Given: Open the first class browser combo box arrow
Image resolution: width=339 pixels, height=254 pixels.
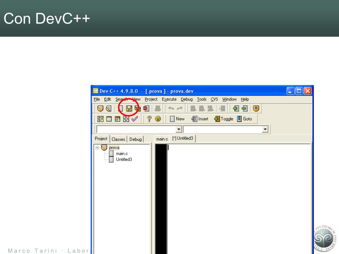Looking at the screenshot, I should click(x=178, y=129).
